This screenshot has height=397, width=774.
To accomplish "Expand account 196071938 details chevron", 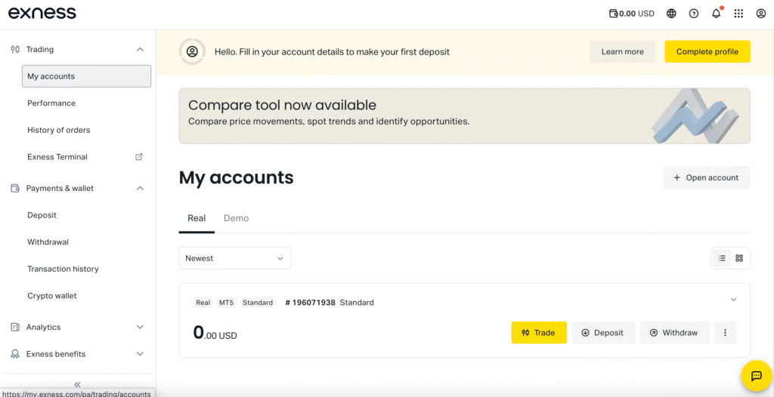I will click(733, 300).
